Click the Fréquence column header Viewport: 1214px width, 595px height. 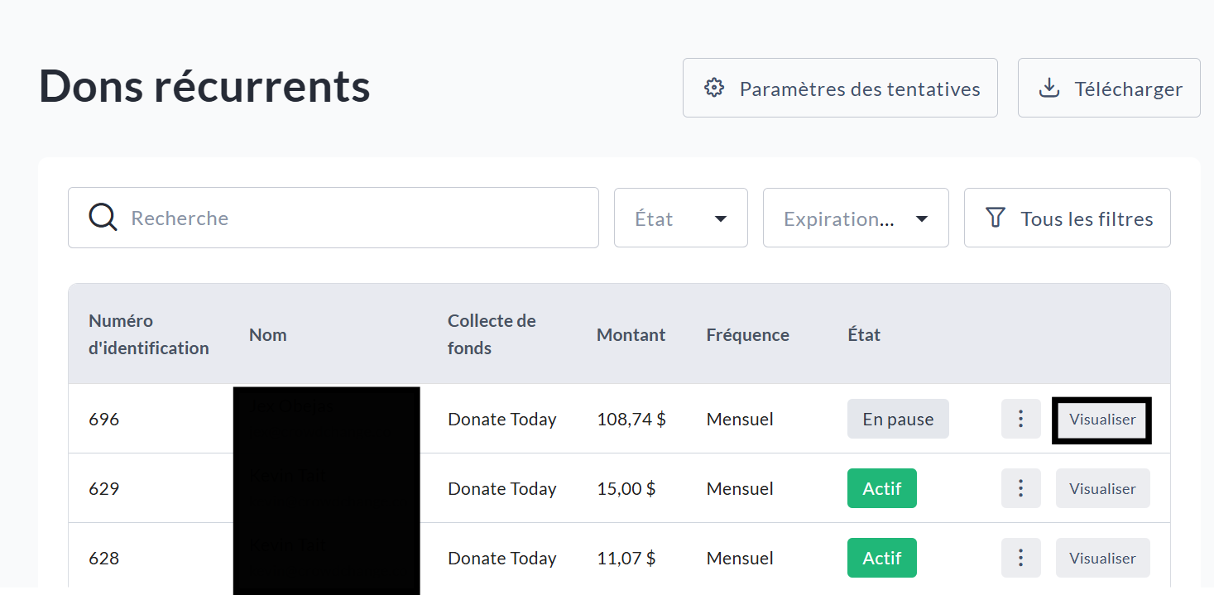click(x=747, y=334)
